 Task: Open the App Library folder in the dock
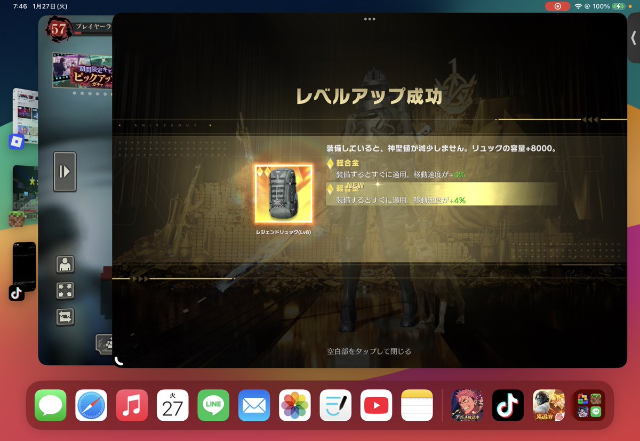pyautogui.click(x=589, y=405)
